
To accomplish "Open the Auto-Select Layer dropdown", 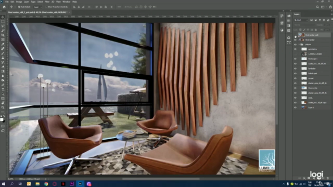I will tap(38, 7).
